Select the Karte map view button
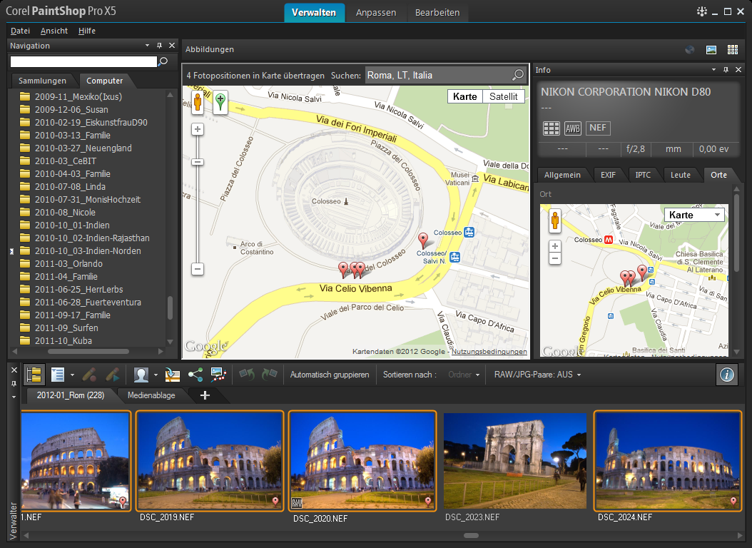The image size is (752, 548). (465, 97)
